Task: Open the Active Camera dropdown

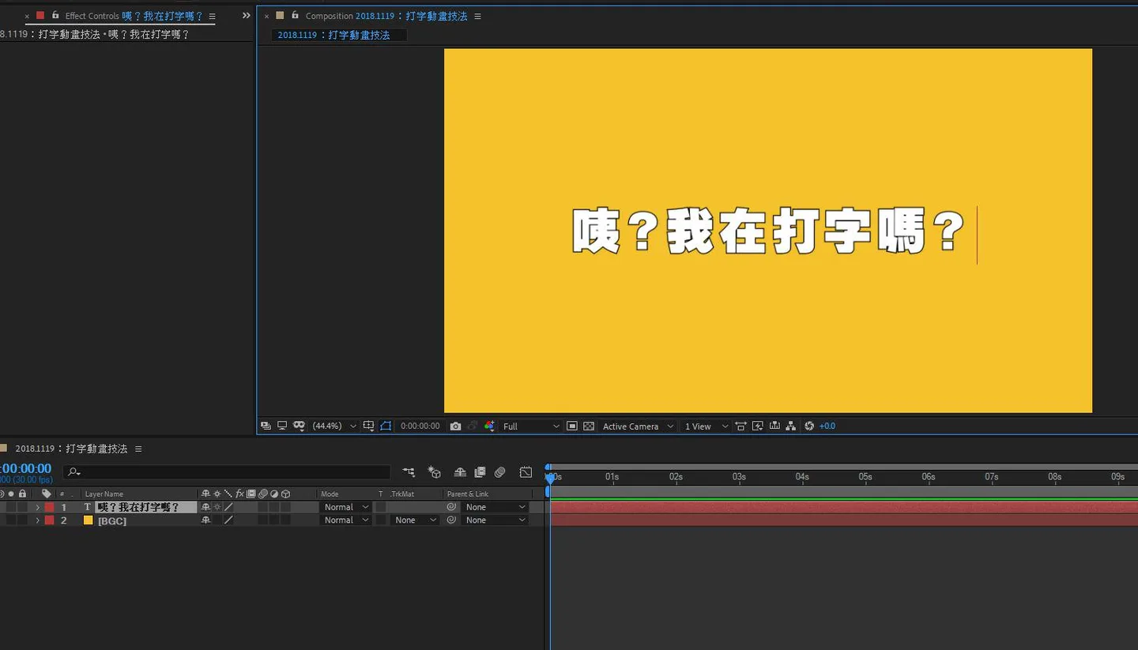Action: 638,426
